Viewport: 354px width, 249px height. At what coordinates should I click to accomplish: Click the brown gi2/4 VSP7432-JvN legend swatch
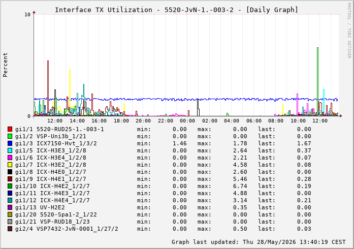(10, 229)
